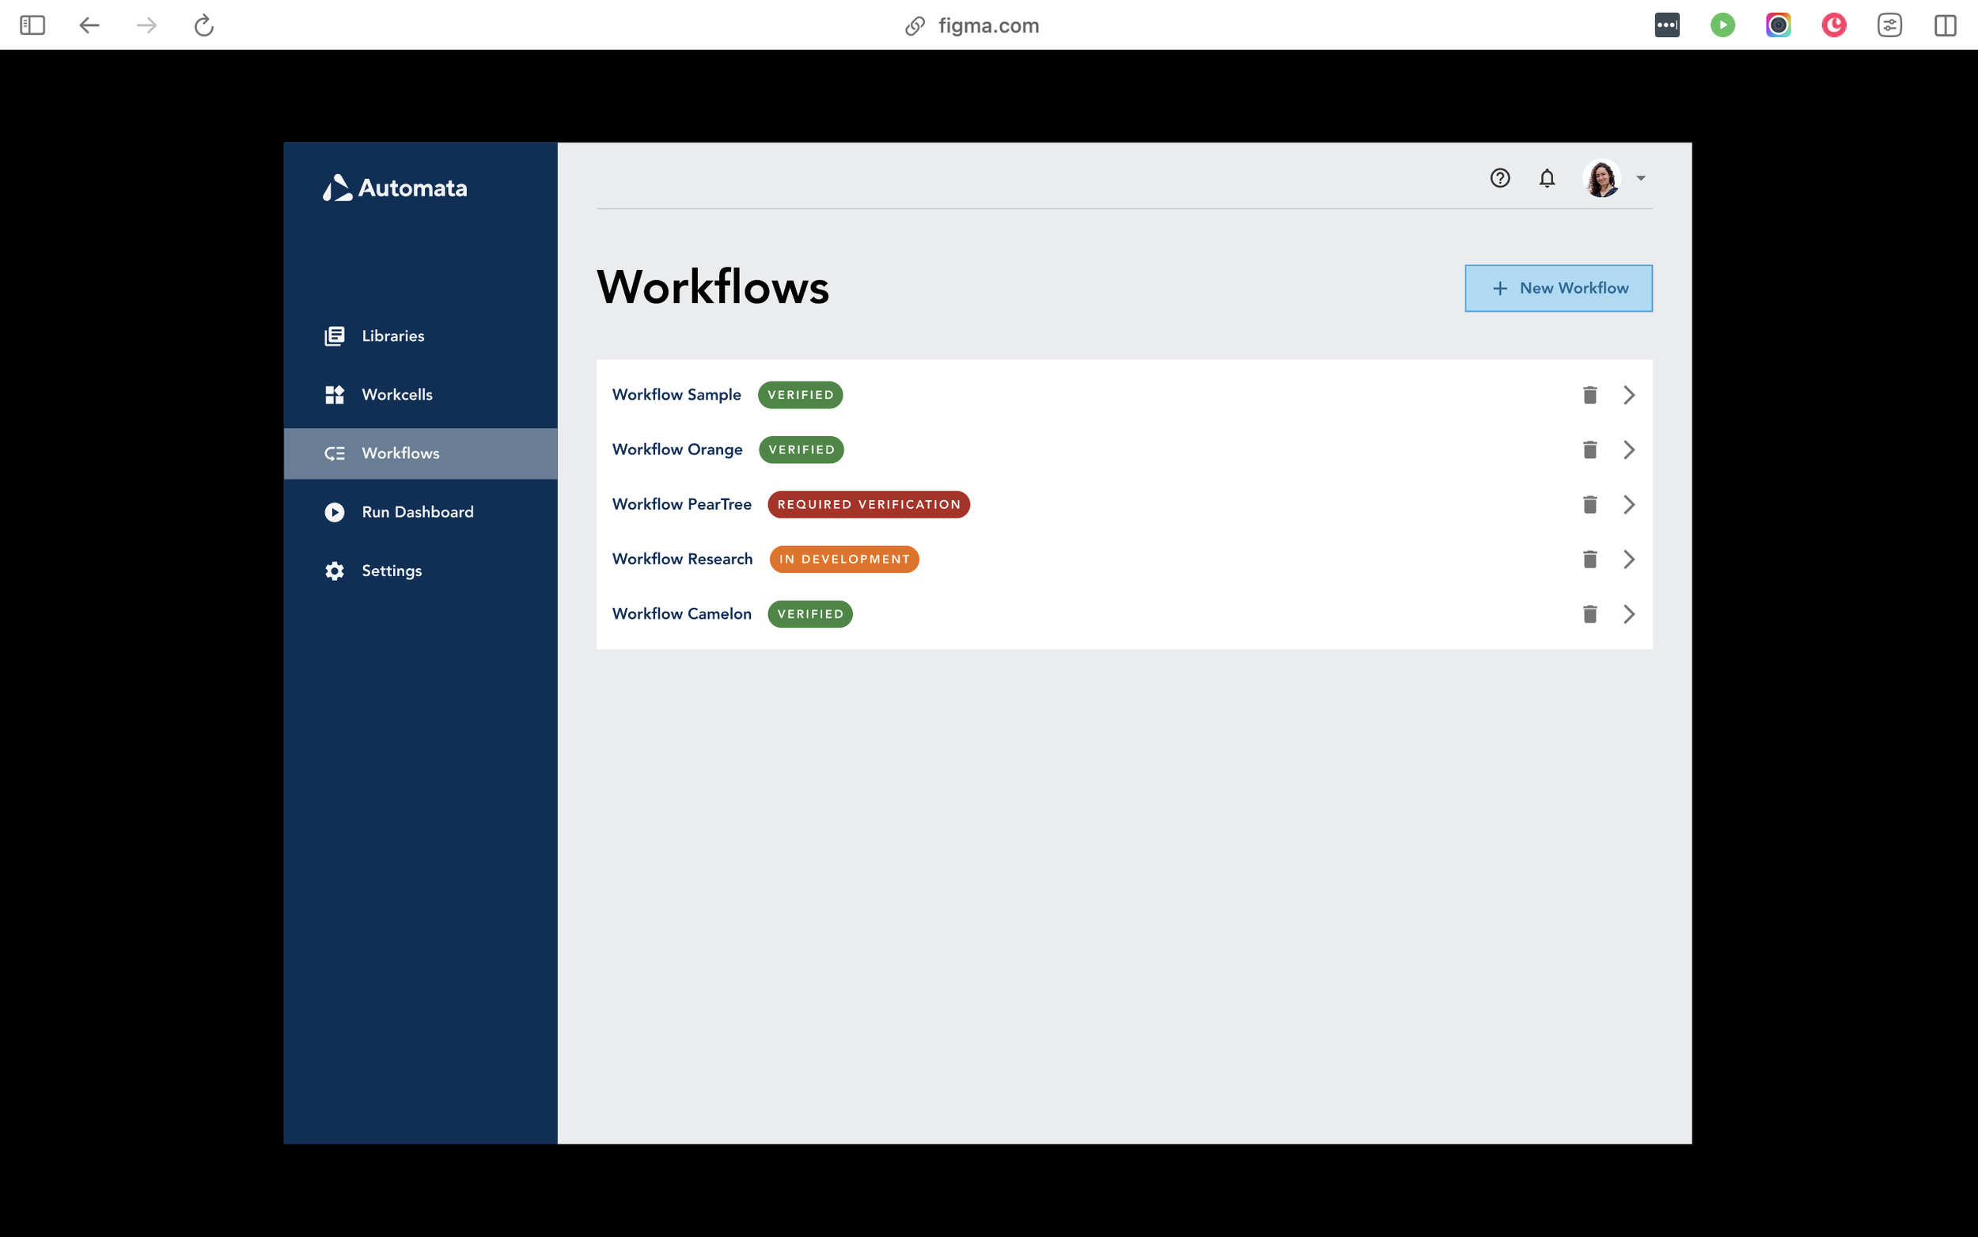Delete Workflow PearTree using its trash icon
This screenshot has height=1237, width=1978.
pyautogui.click(x=1589, y=504)
